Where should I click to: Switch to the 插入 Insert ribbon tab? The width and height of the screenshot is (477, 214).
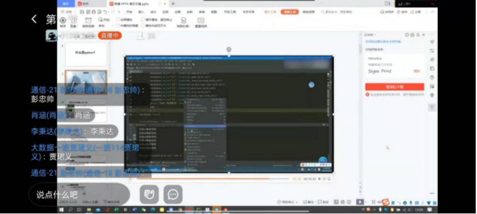tap(141, 12)
